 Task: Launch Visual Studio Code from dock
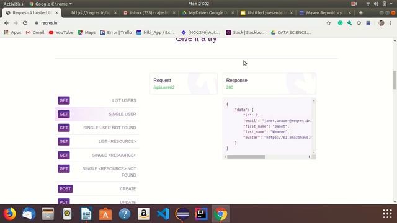pos(163,214)
